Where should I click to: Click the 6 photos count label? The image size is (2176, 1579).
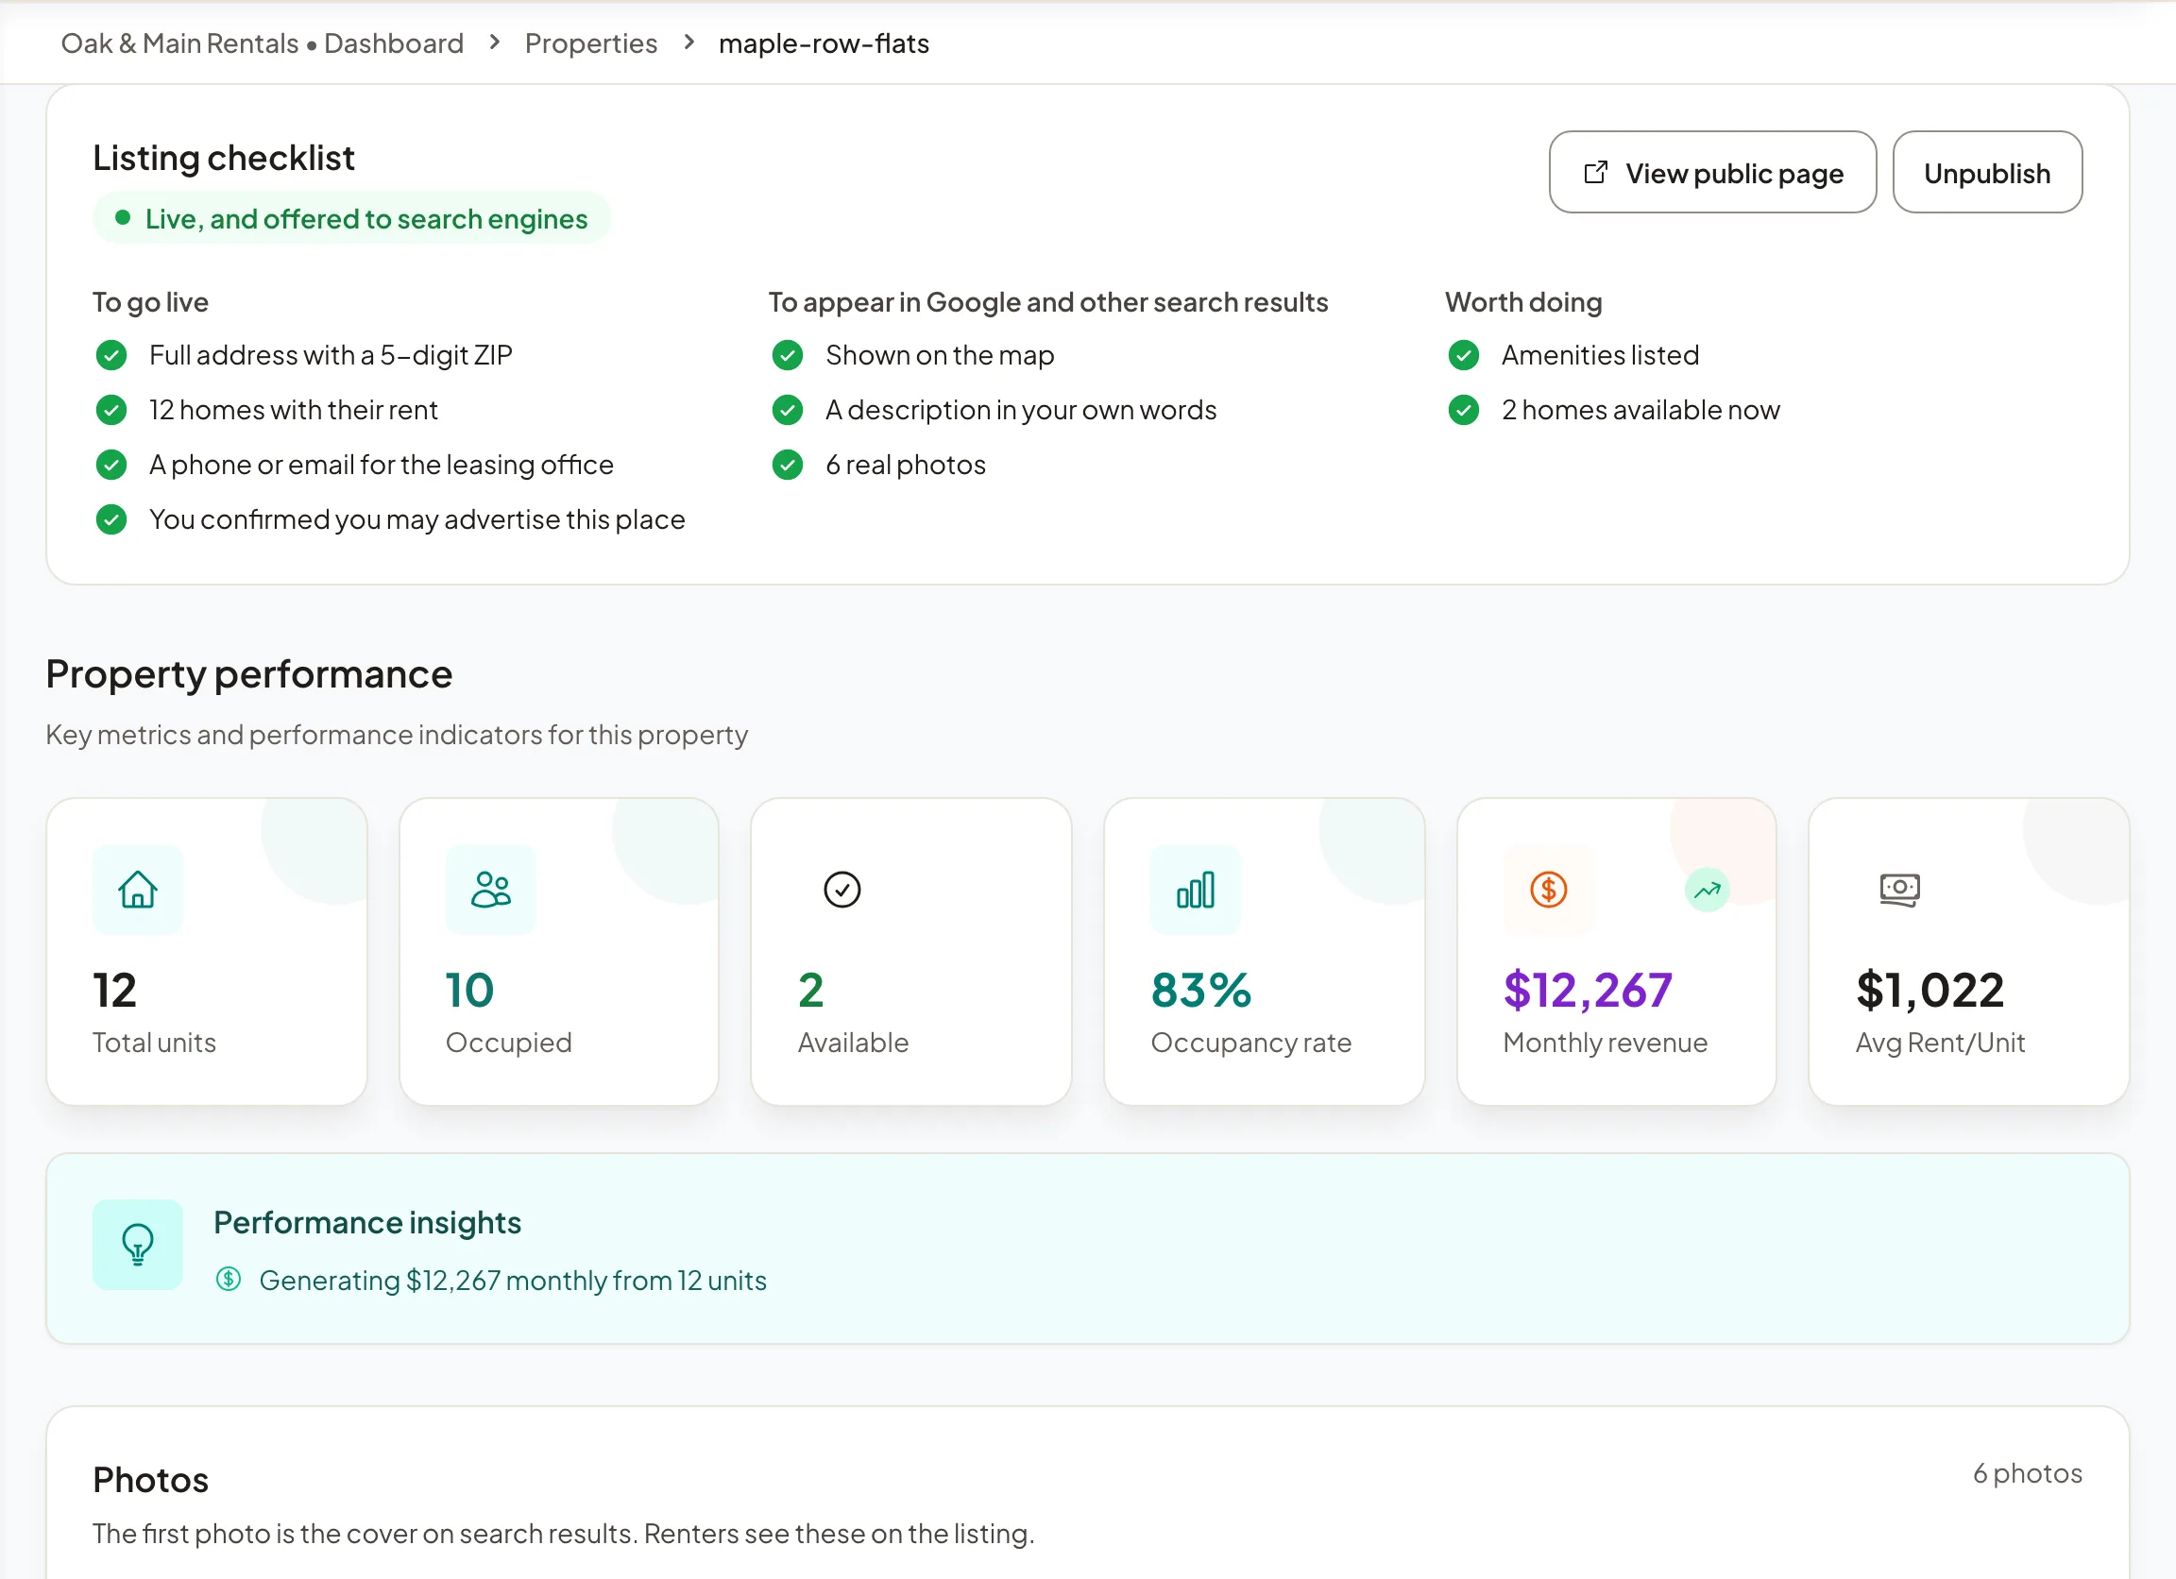(x=2027, y=1472)
